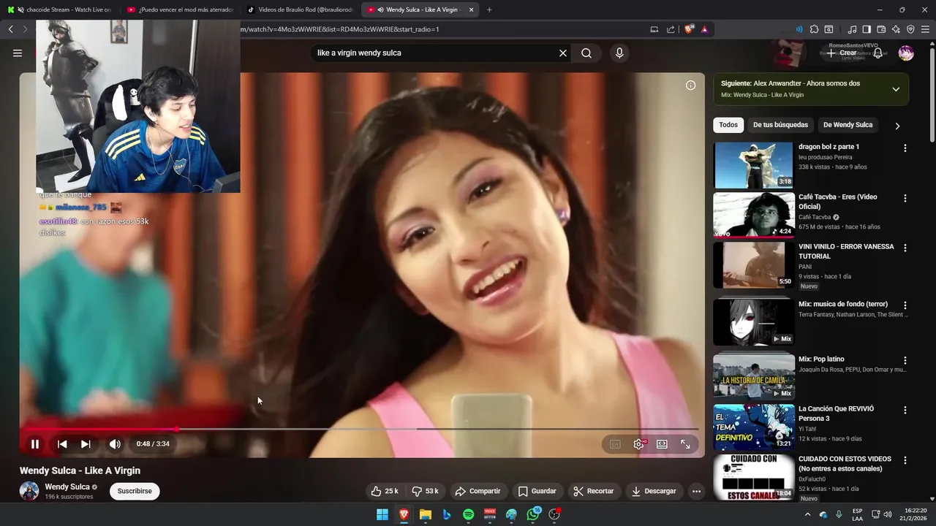Viewport: 936px width, 526px height.
Task: Select the De tus búsquedas chip
Action: coord(780,125)
